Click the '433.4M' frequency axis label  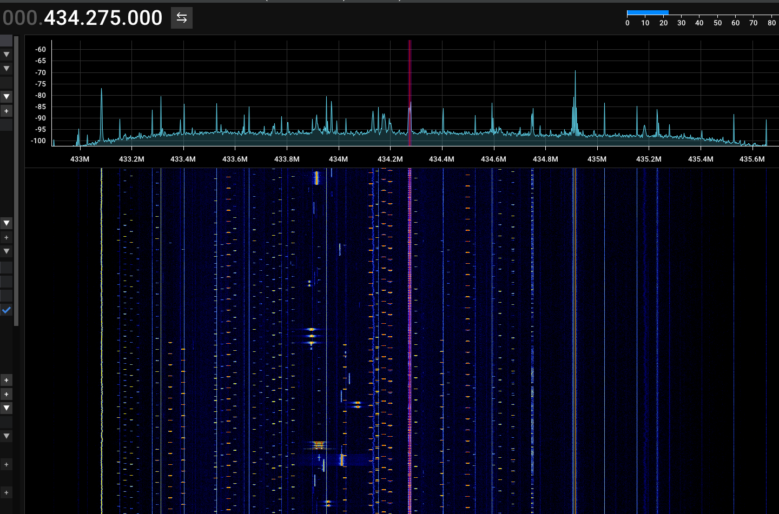[183, 159]
